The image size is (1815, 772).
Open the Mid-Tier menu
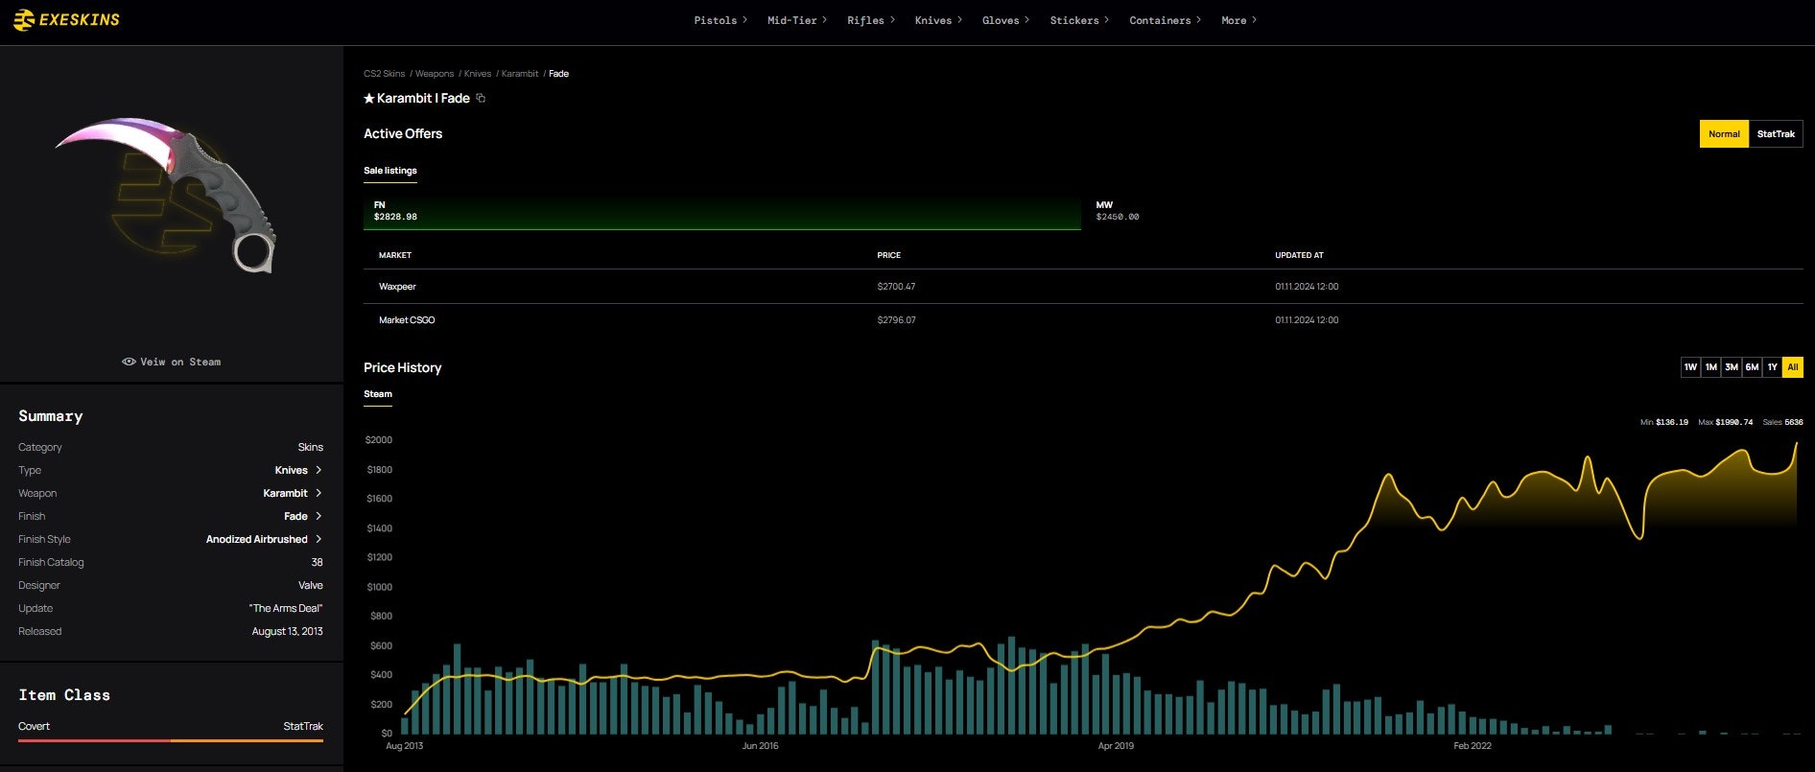click(x=797, y=20)
